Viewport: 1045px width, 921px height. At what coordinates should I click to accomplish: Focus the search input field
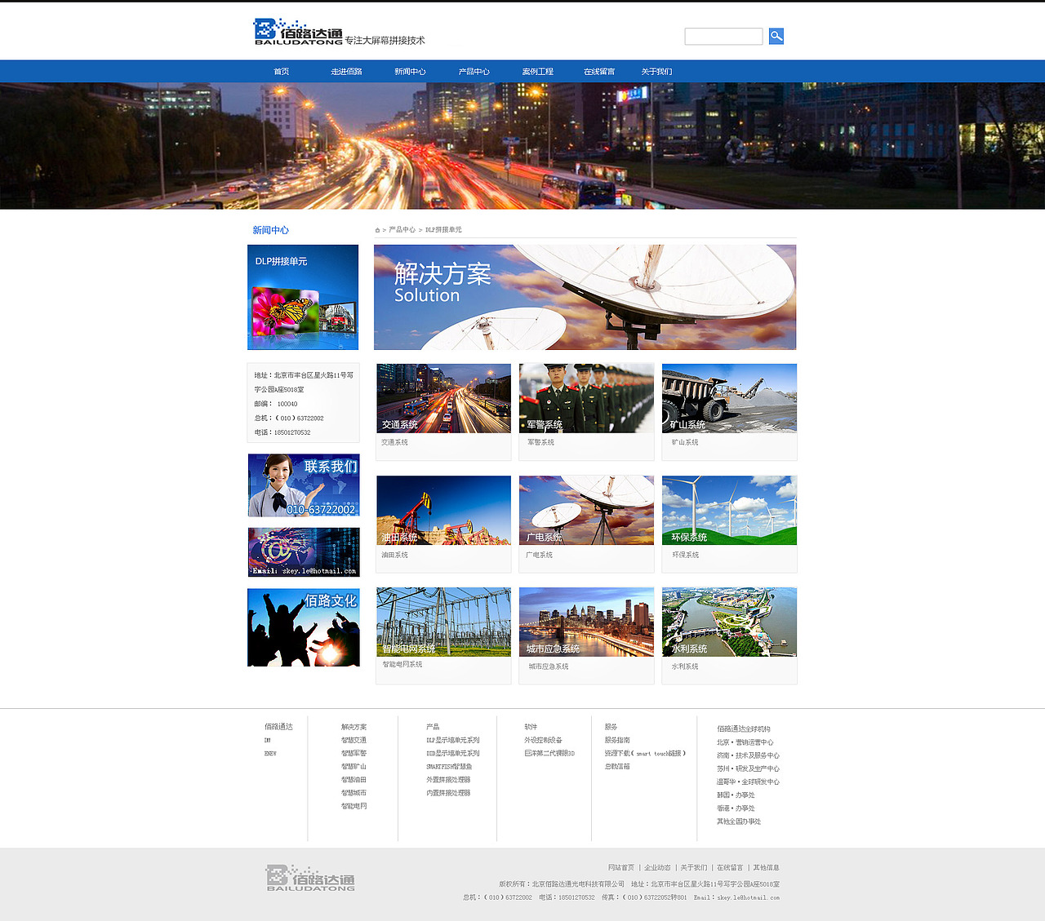click(723, 36)
